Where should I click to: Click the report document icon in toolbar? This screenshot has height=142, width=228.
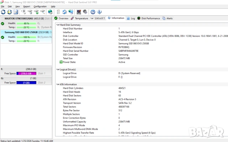point(57,12)
